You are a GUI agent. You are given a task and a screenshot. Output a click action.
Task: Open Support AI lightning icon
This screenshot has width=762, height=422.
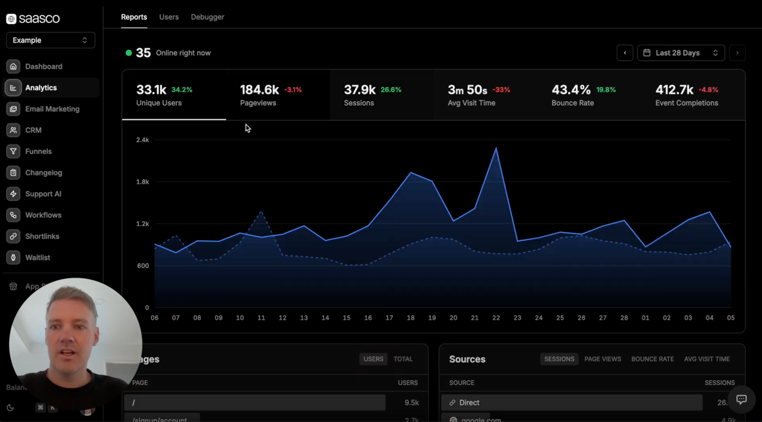click(13, 194)
